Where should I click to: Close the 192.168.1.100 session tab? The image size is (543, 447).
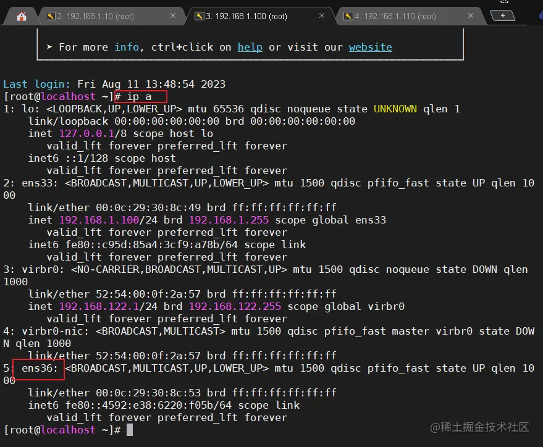pyautogui.click(x=322, y=15)
